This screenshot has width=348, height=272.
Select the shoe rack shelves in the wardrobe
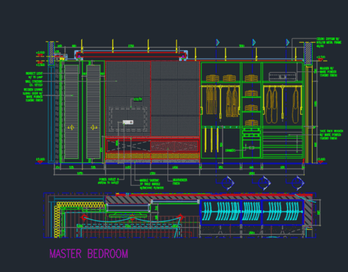pyautogui.click(x=283, y=143)
